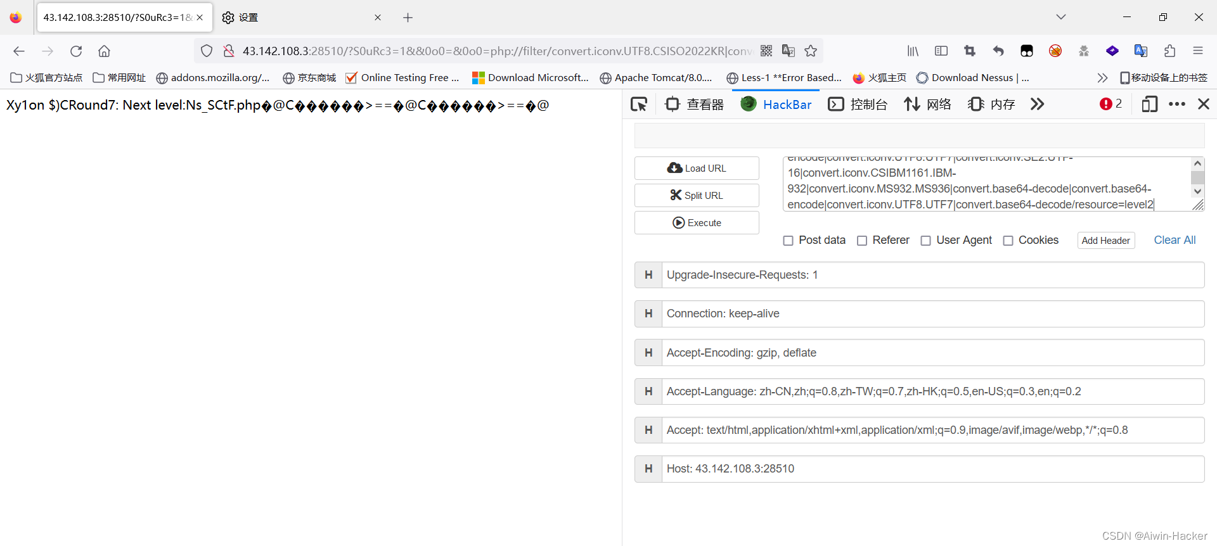Open the Network (网络) tab
The height and width of the screenshot is (546, 1217).
928,105
